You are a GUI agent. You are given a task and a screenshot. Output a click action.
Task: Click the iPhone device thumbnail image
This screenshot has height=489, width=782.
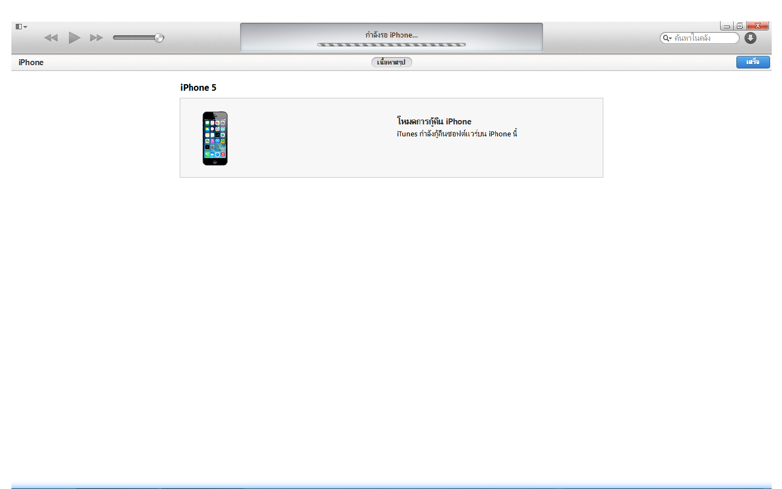coord(215,139)
